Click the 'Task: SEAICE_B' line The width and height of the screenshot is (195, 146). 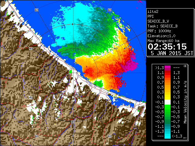[x=162, y=26]
